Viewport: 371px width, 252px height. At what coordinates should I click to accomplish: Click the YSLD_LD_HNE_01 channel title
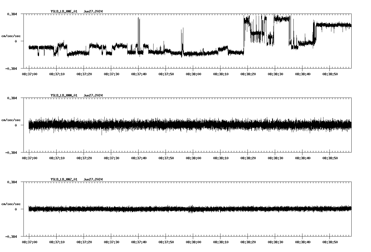[x=63, y=12]
